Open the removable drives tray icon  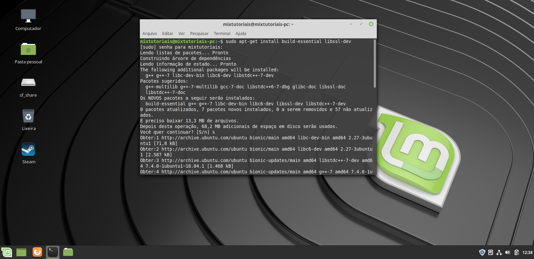point(491,252)
